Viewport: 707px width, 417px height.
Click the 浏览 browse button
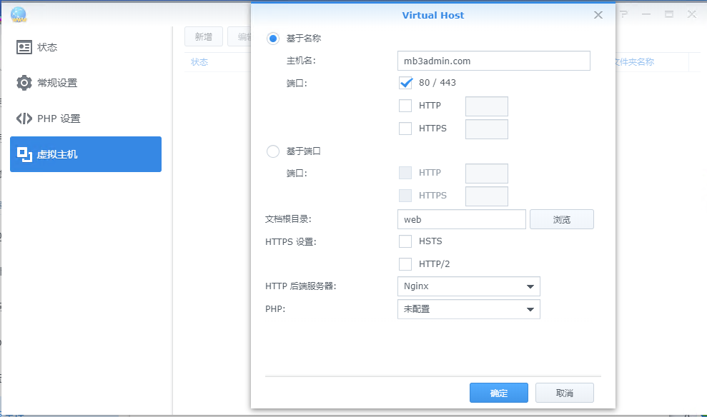click(562, 219)
